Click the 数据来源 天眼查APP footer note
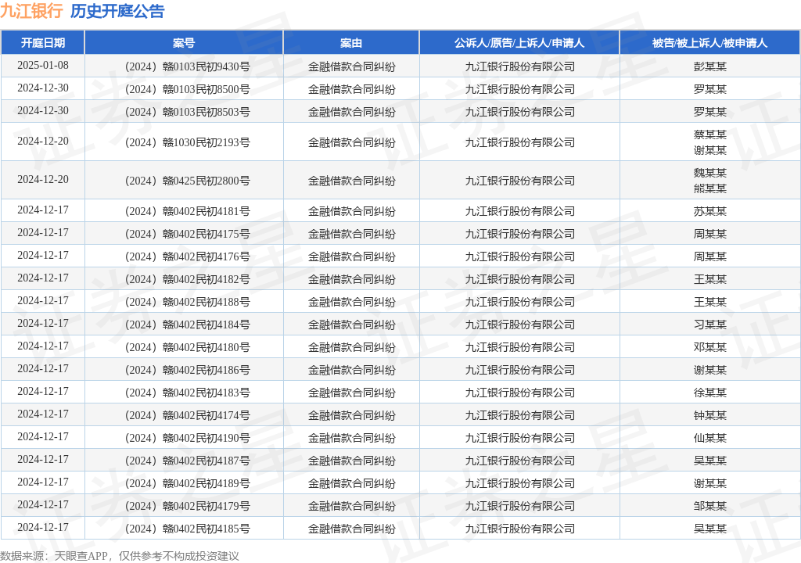The width and height of the screenshot is (801, 563). (120, 556)
